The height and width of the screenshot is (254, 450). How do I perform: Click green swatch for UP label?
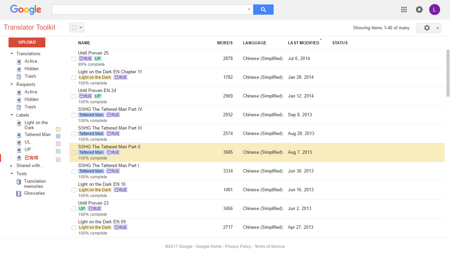pos(58,151)
